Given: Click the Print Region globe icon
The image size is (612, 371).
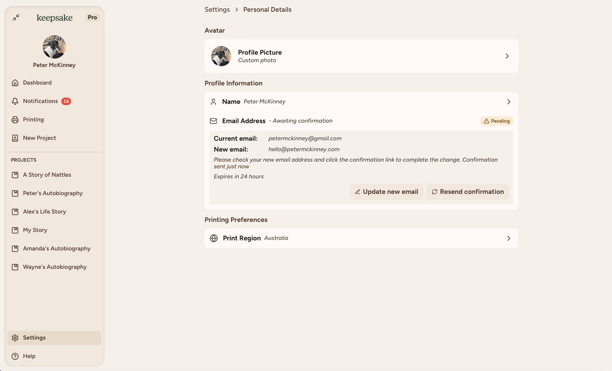Looking at the screenshot, I should [x=214, y=238].
